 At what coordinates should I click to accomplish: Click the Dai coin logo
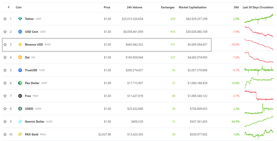click(20, 57)
